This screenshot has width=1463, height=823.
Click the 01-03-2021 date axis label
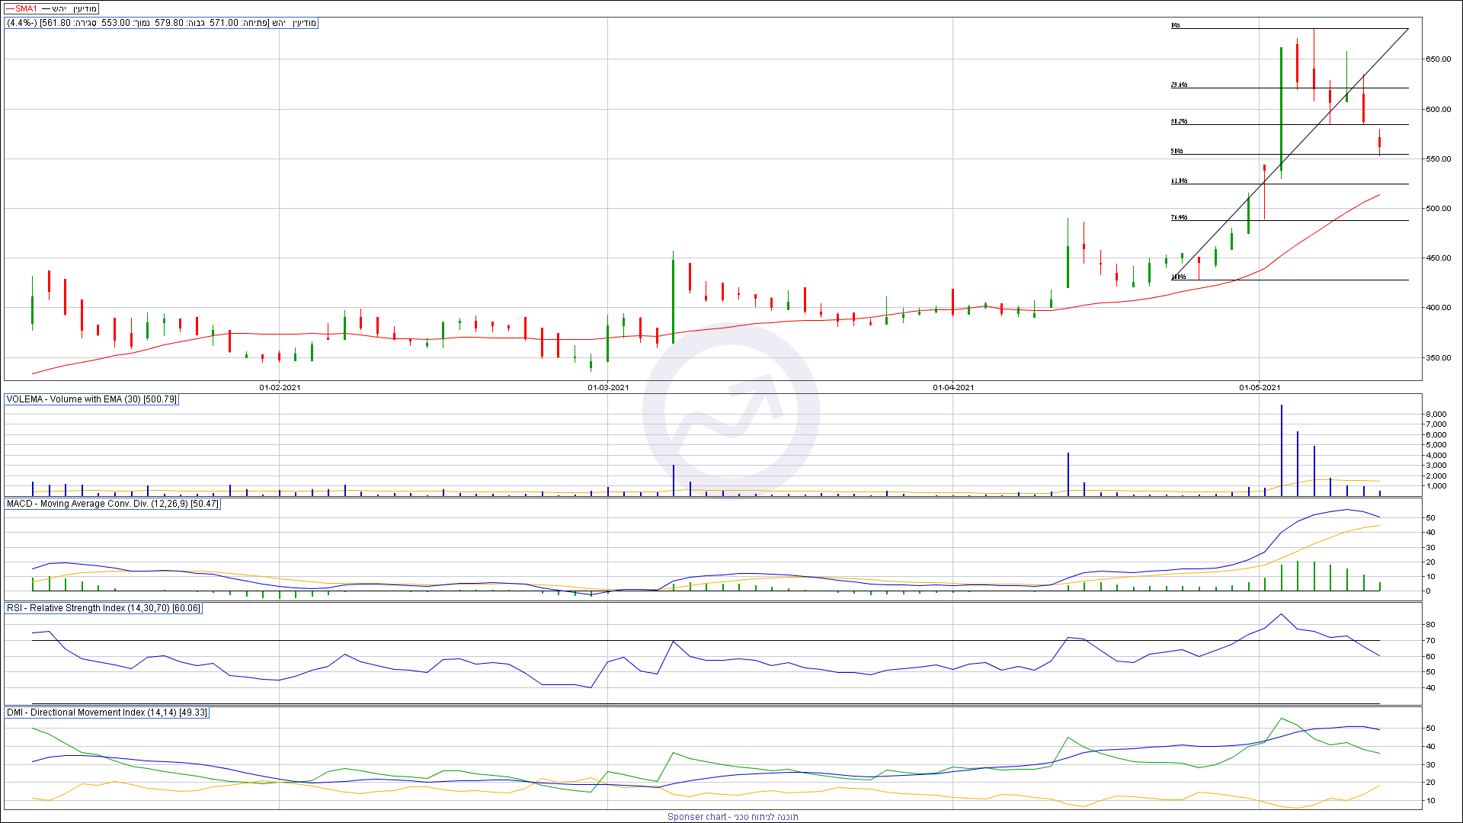tap(608, 388)
